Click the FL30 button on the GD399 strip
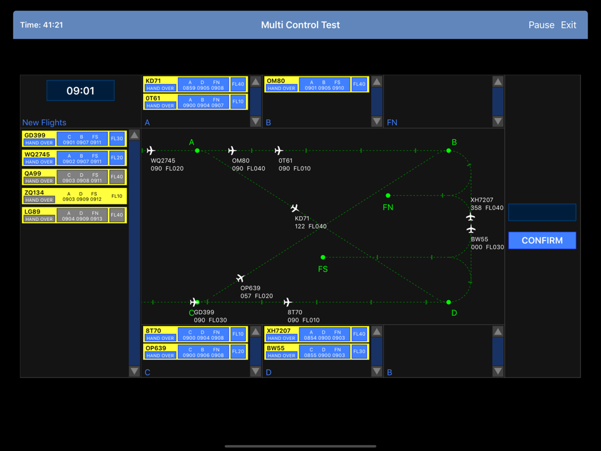 [116, 139]
